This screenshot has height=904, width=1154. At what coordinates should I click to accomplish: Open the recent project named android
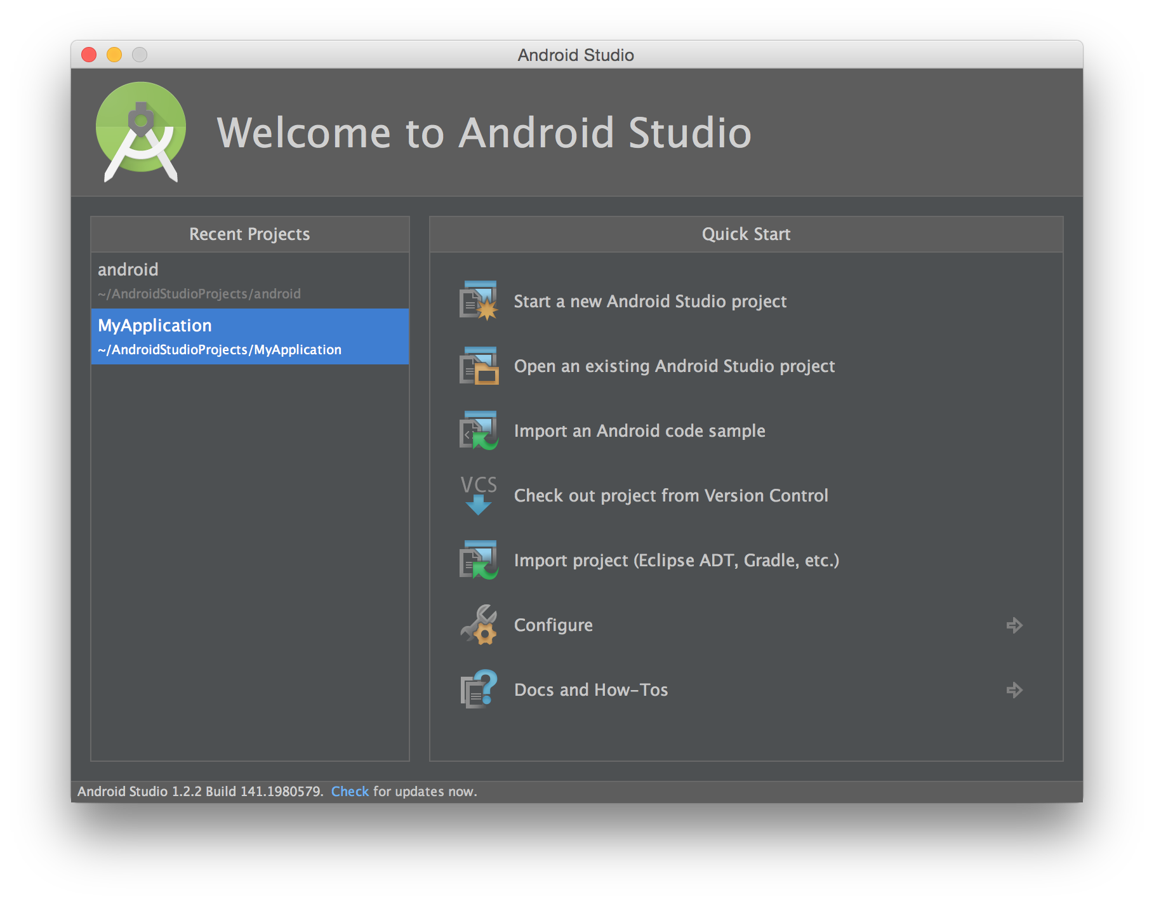point(250,281)
